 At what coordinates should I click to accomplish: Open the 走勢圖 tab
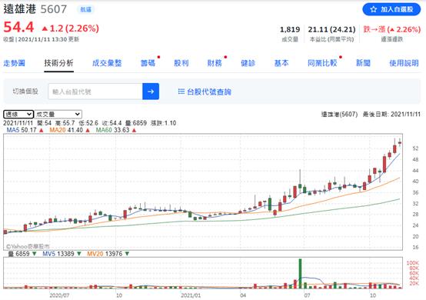tap(14, 63)
